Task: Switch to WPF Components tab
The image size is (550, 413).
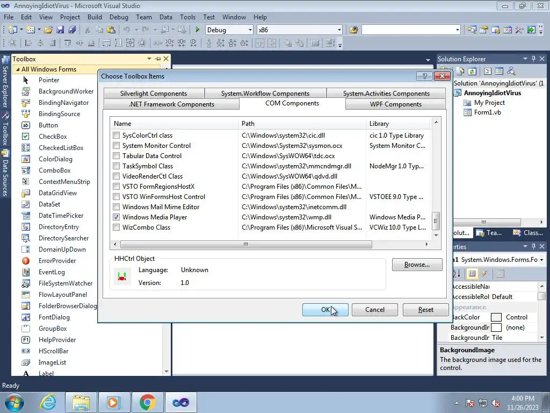Action: [396, 104]
